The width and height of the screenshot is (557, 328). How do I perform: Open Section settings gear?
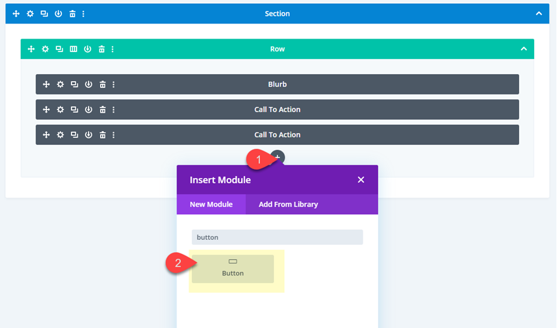click(30, 13)
